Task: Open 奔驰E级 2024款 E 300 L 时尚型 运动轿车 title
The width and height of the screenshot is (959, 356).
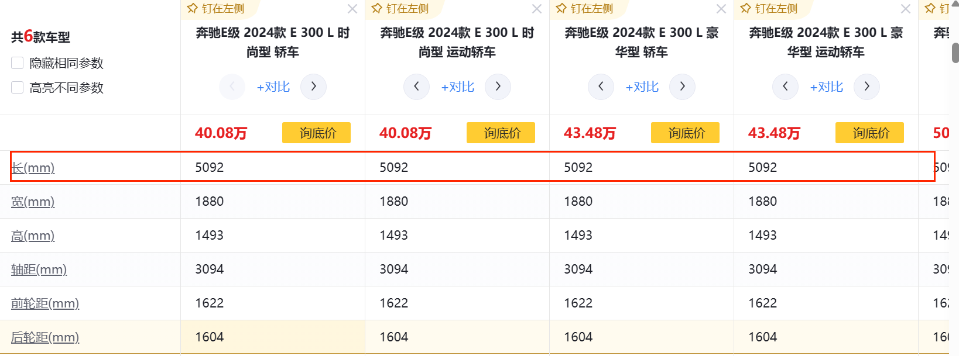Action: tap(457, 42)
